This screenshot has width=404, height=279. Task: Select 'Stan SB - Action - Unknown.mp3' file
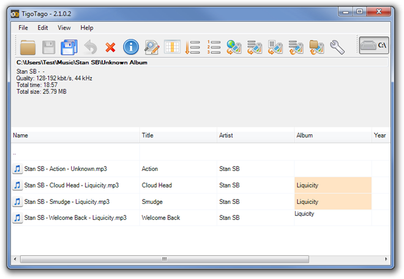point(65,168)
